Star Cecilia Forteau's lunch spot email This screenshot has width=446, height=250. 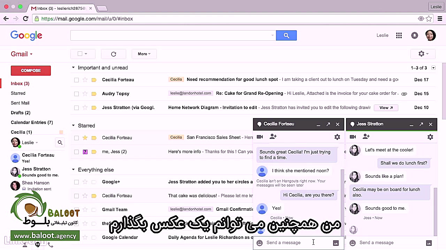(x=85, y=80)
